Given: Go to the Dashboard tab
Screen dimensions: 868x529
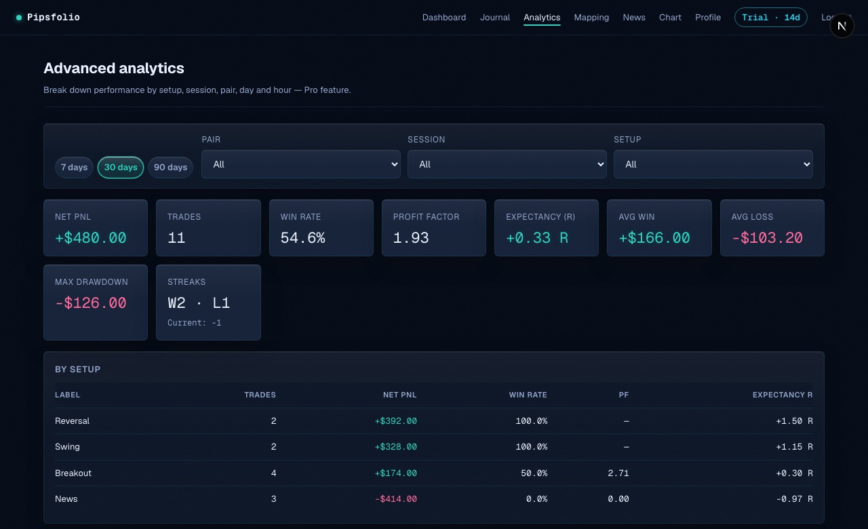Looking at the screenshot, I should pyautogui.click(x=444, y=18).
